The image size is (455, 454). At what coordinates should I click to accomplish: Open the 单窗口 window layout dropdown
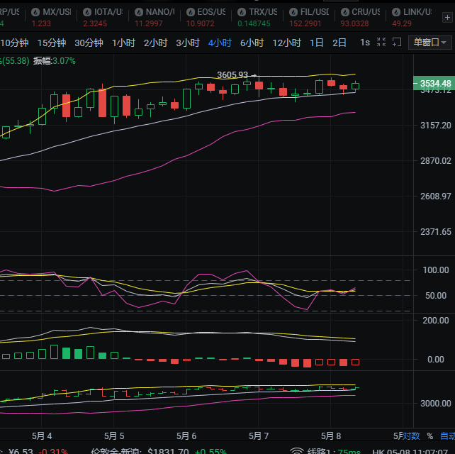pos(431,43)
